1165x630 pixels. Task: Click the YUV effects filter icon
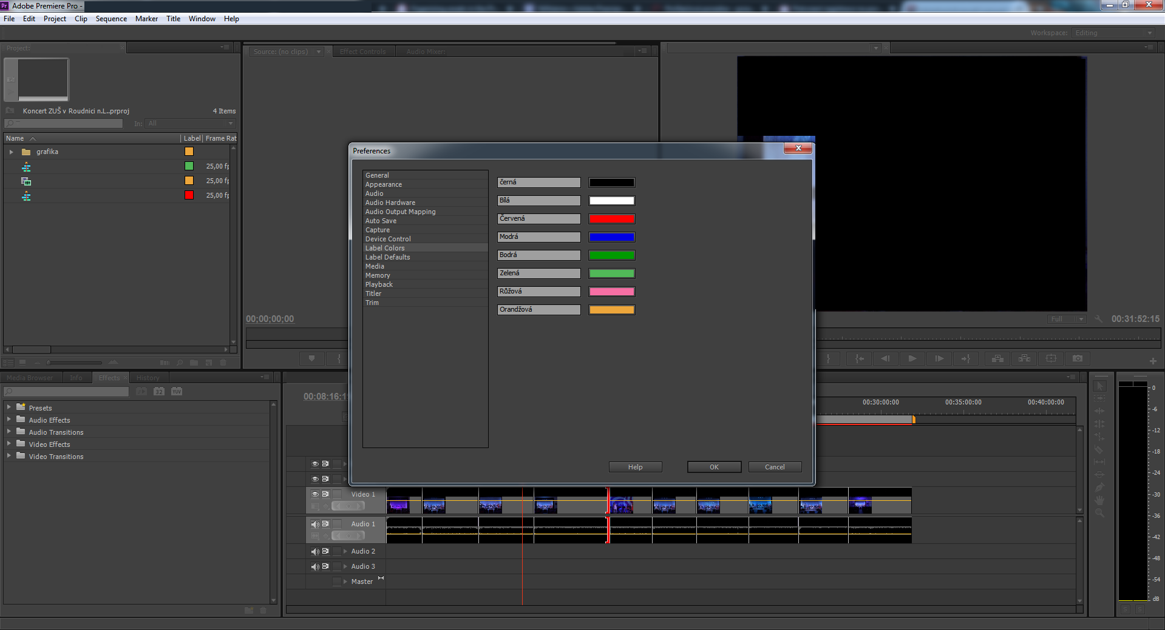click(x=177, y=392)
